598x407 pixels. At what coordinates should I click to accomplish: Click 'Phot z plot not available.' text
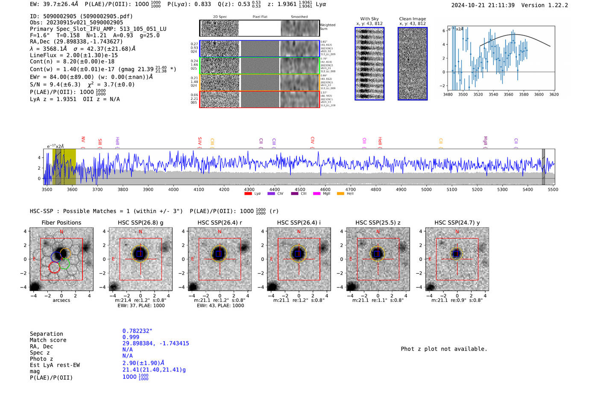[444, 349]
